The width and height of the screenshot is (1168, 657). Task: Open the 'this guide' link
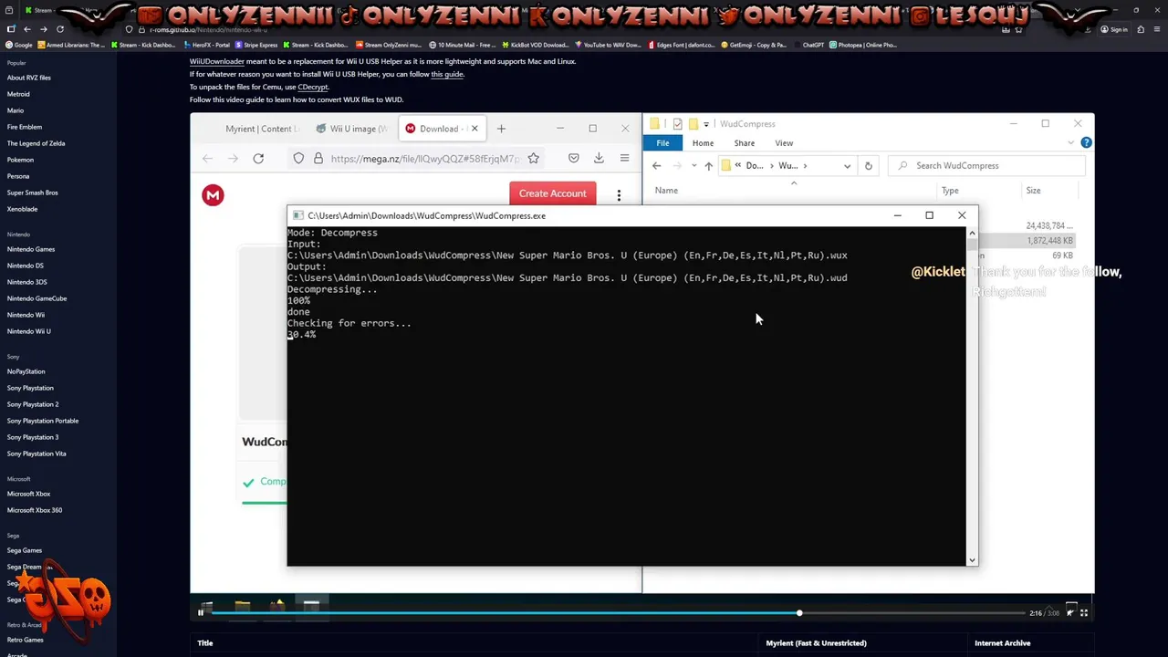447,74
